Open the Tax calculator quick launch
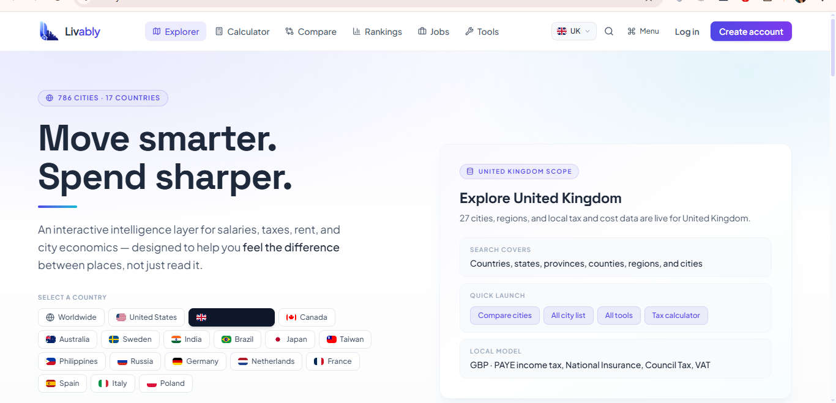The height and width of the screenshot is (403, 836). (676, 316)
